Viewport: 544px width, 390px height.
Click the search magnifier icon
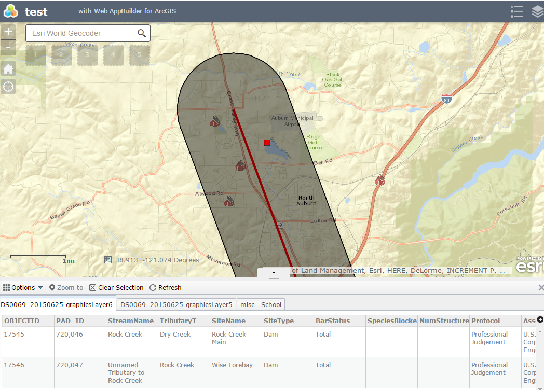tap(142, 33)
